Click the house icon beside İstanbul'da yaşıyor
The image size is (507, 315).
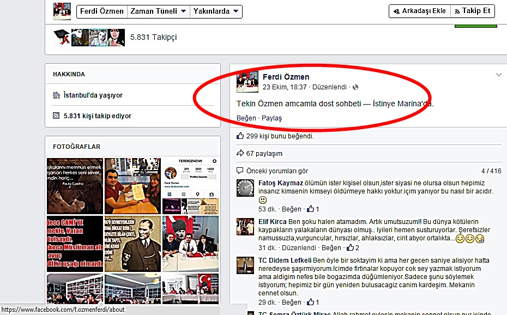(x=56, y=95)
